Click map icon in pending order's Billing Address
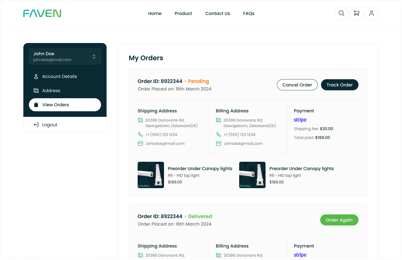The width and height of the screenshot is (402, 260). coord(219,120)
